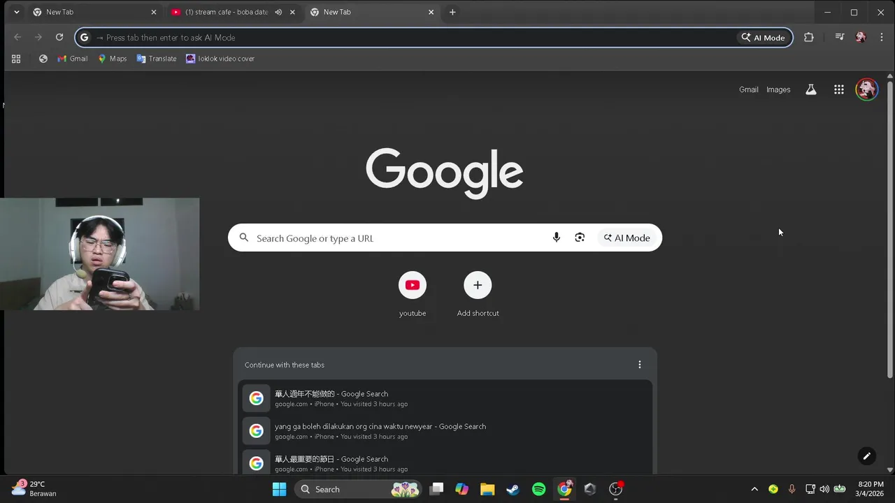Click Images link at page top
This screenshot has height=503, width=895.
(x=778, y=89)
